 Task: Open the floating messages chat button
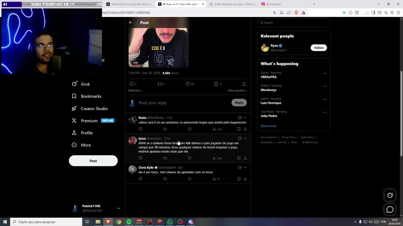(x=390, y=209)
